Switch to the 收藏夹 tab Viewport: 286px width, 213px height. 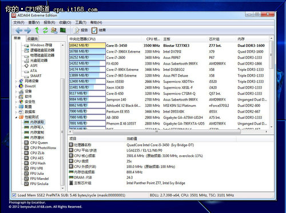point(33,39)
